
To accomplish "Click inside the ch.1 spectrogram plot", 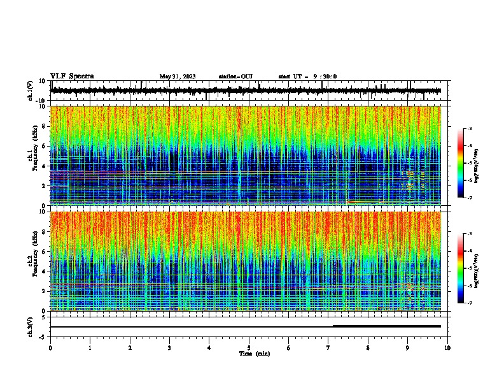I will point(246,155).
